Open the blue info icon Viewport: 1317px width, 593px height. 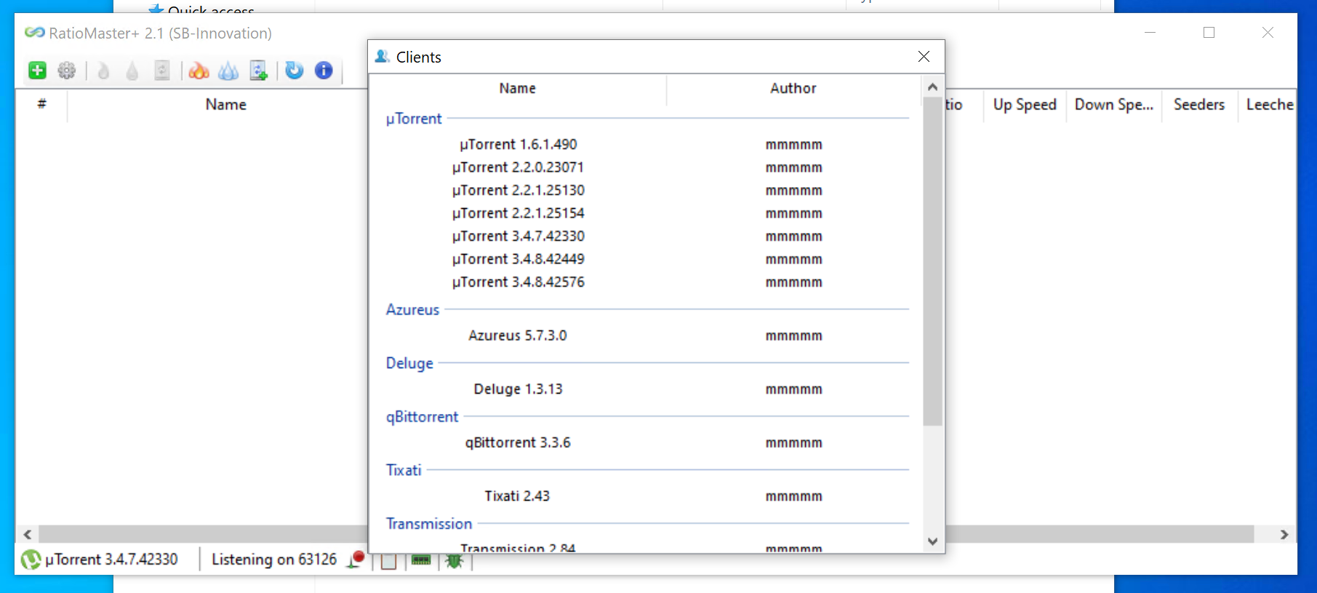pyautogui.click(x=324, y=71)
